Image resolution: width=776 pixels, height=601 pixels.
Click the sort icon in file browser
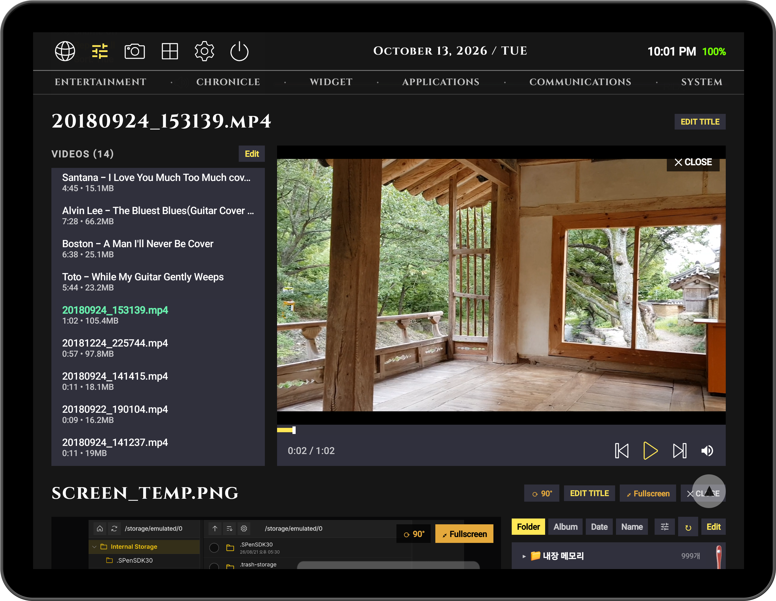229,528
